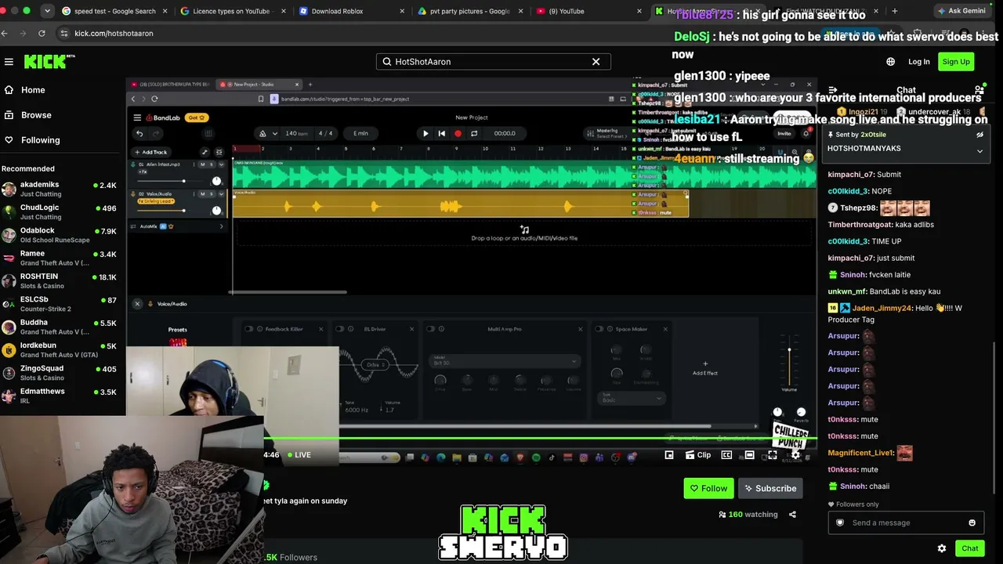Expand the pinned HOTSHOTMANYAKS message
1003x564 pixels.
click(x=979, y=151)
